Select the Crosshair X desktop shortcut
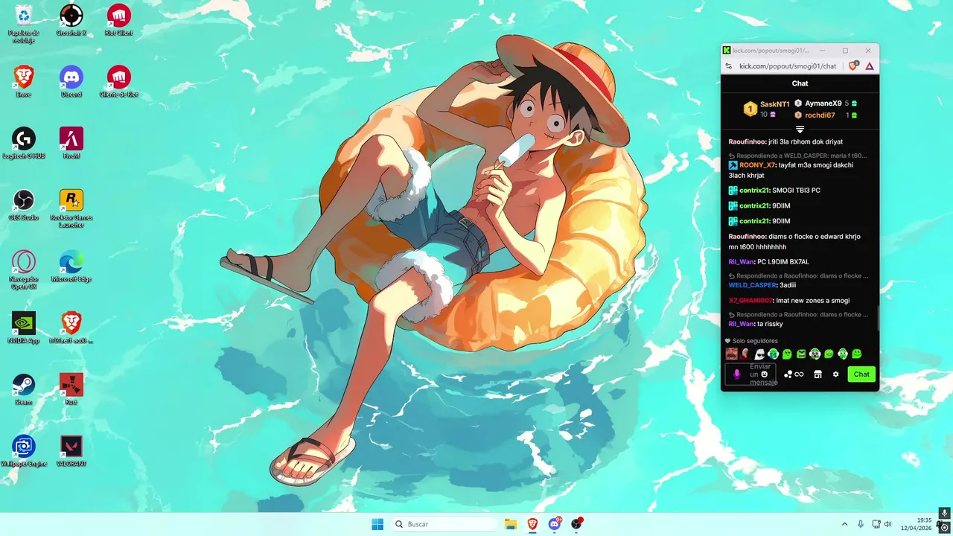Image resolution: width=953 pixels, height=536 pixels. click(71, 20)
